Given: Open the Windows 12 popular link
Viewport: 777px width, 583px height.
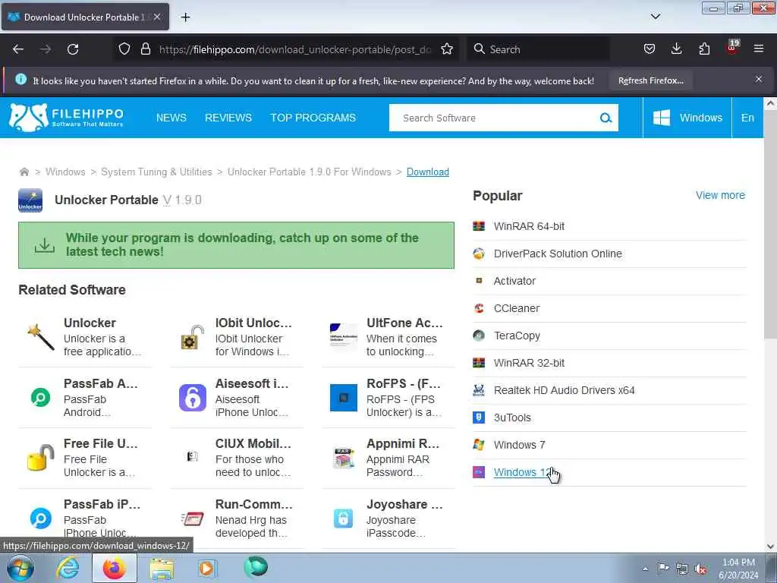Looking at the screenshot, I should 522,472.
